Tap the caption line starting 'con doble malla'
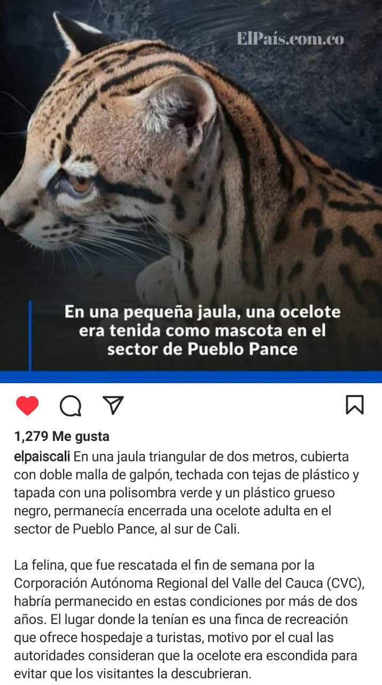382x685 pixels. tap(186, 475)
